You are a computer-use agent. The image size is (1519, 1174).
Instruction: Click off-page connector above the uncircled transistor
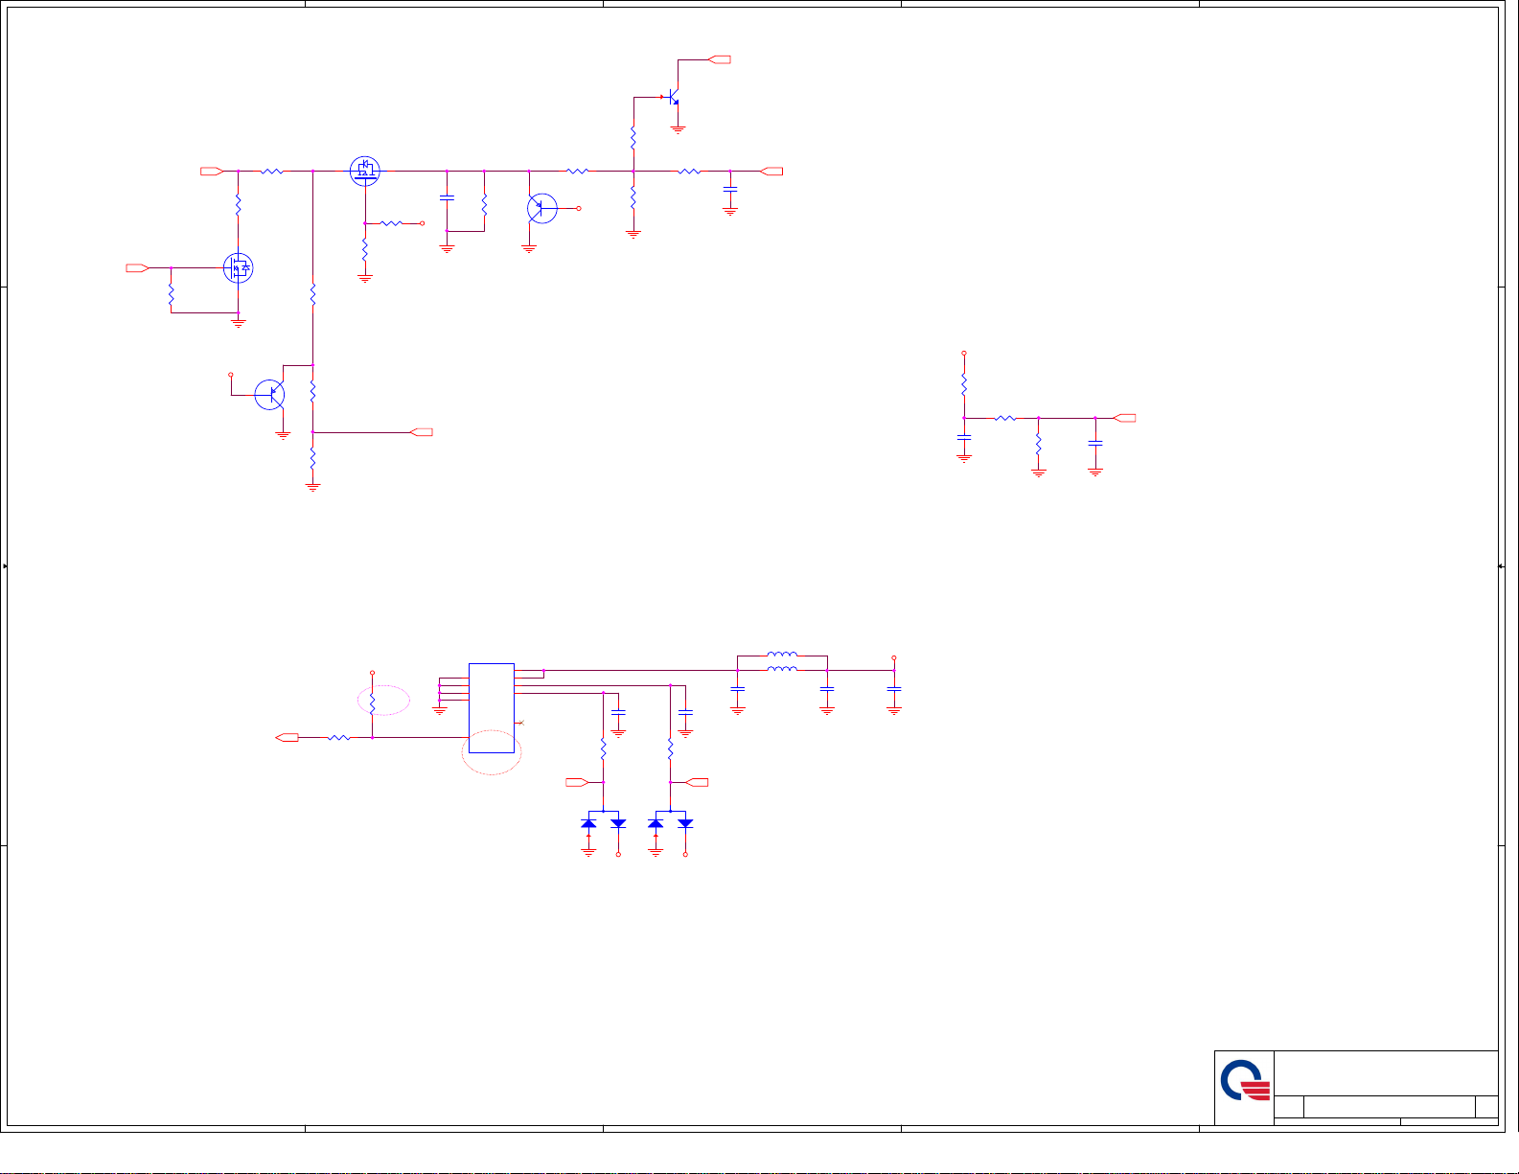coord(720,59)
